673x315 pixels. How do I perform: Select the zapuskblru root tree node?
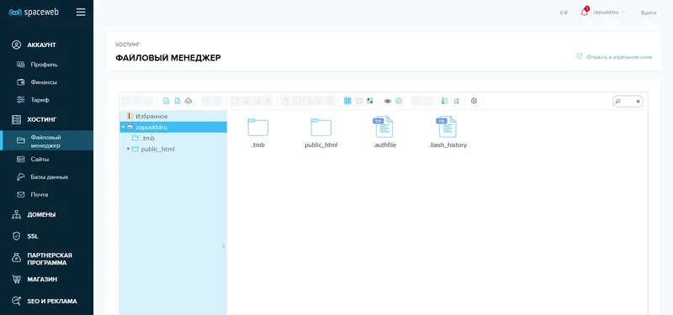pyautogui.click(x=173, y=128)
